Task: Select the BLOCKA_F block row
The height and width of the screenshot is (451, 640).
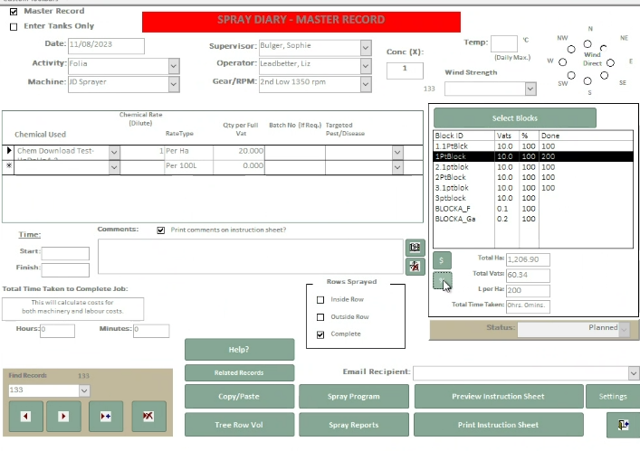Action: pyautogui.click(x=533, y=209)
